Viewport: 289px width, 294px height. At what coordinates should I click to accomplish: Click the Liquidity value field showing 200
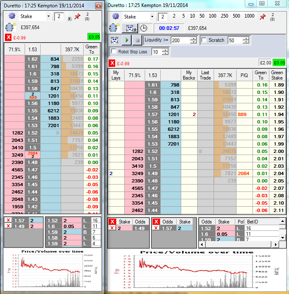point(181,40)
